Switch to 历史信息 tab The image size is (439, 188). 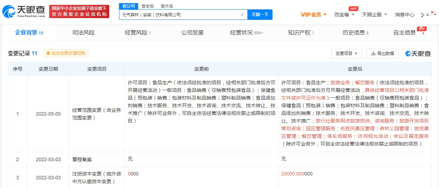355,33
